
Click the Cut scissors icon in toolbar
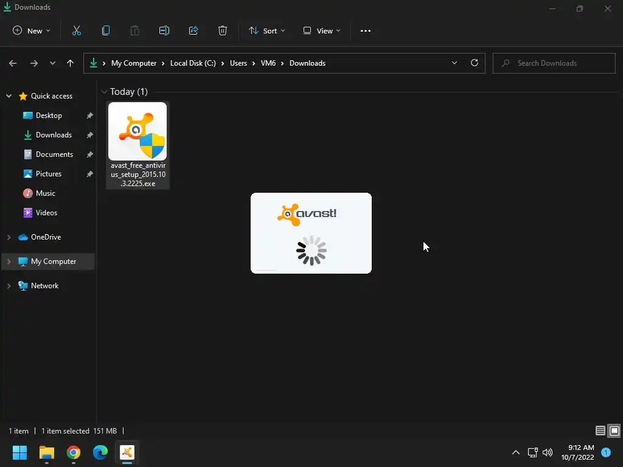76,30
